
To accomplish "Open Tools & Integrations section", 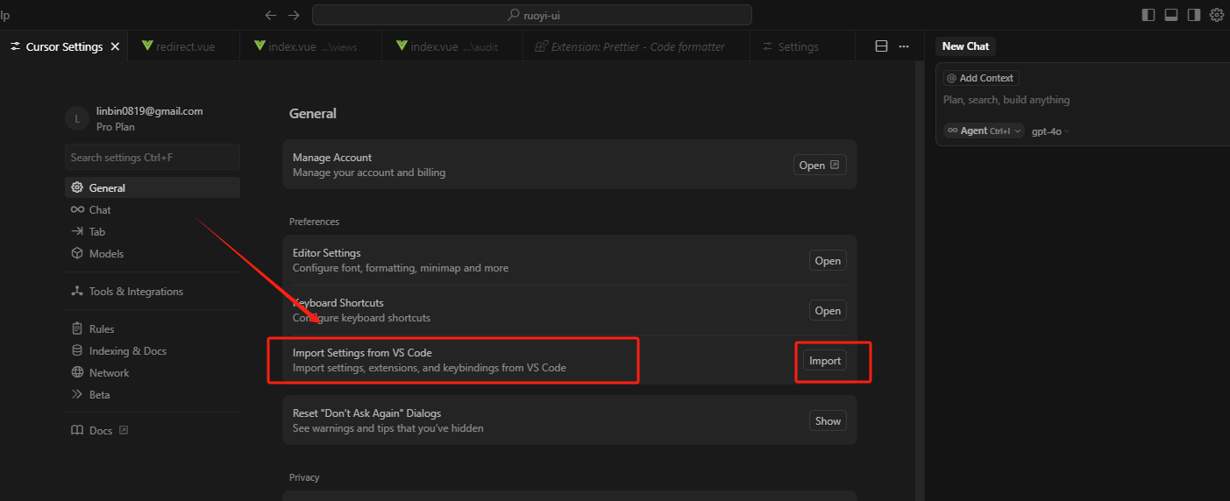I will pos(153,291).
